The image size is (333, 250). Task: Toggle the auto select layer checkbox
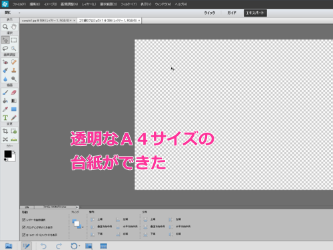24,220
